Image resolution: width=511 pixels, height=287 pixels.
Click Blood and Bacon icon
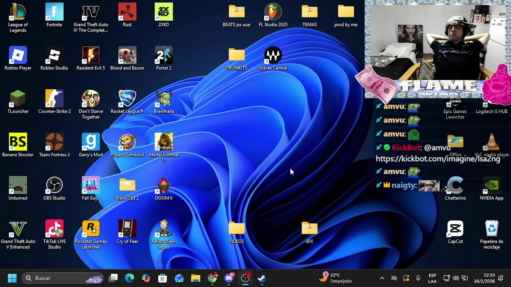point(127,58)
